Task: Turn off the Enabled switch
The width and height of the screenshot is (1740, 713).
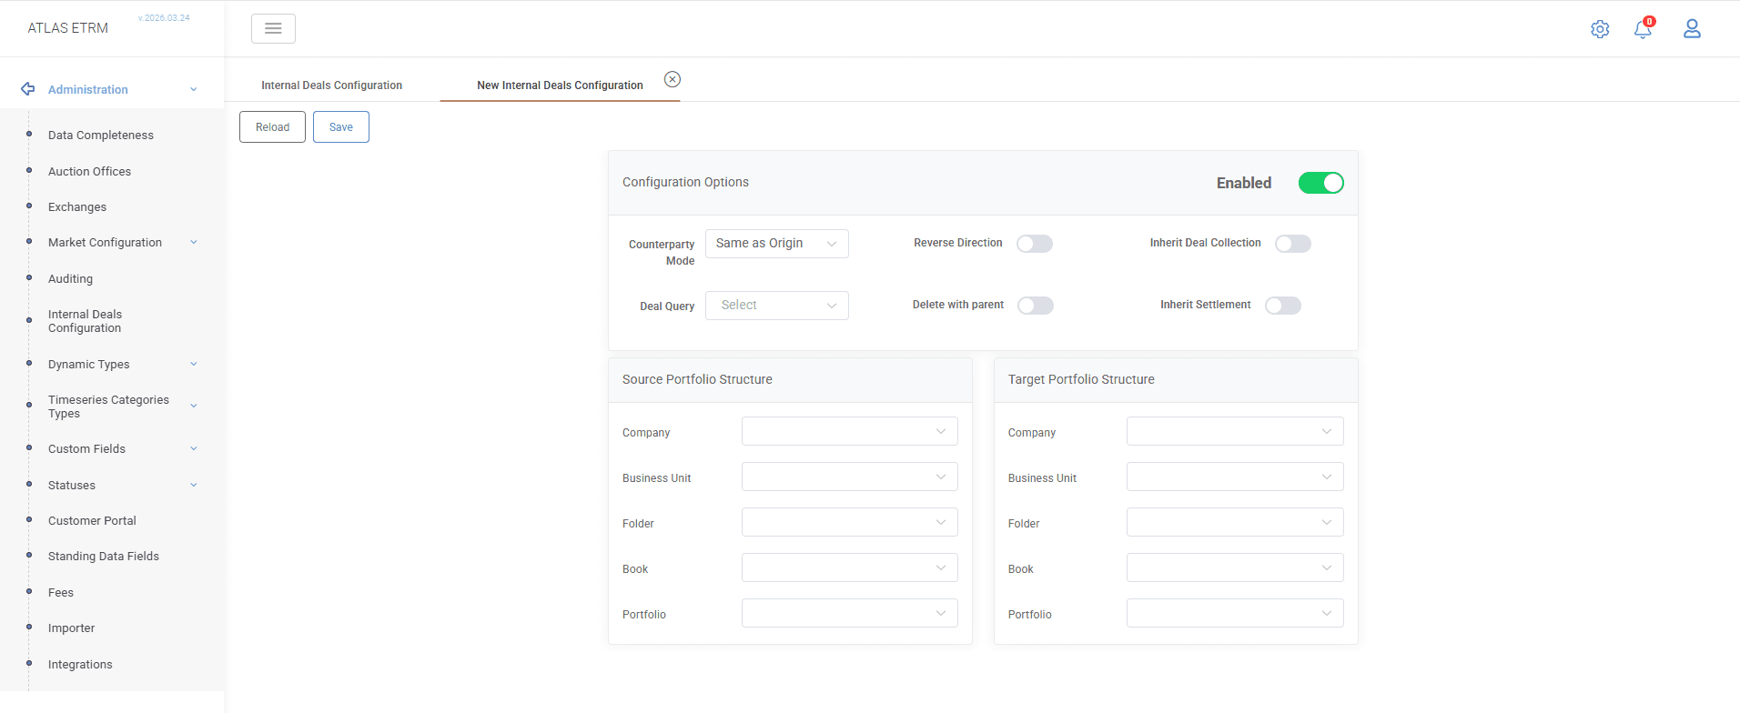Action: click(1321, 183)
